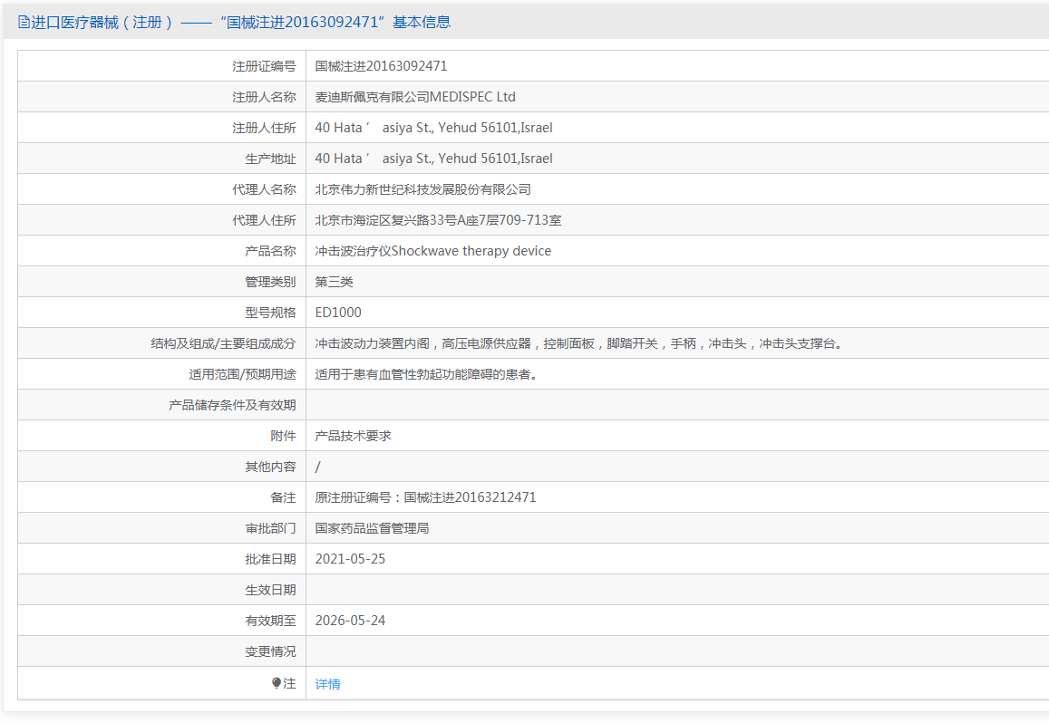Click the 适用于患有血管性勃起功能障碍的患者 text
The width and height of the screenshot is (1049, 723).
point(427,374)
